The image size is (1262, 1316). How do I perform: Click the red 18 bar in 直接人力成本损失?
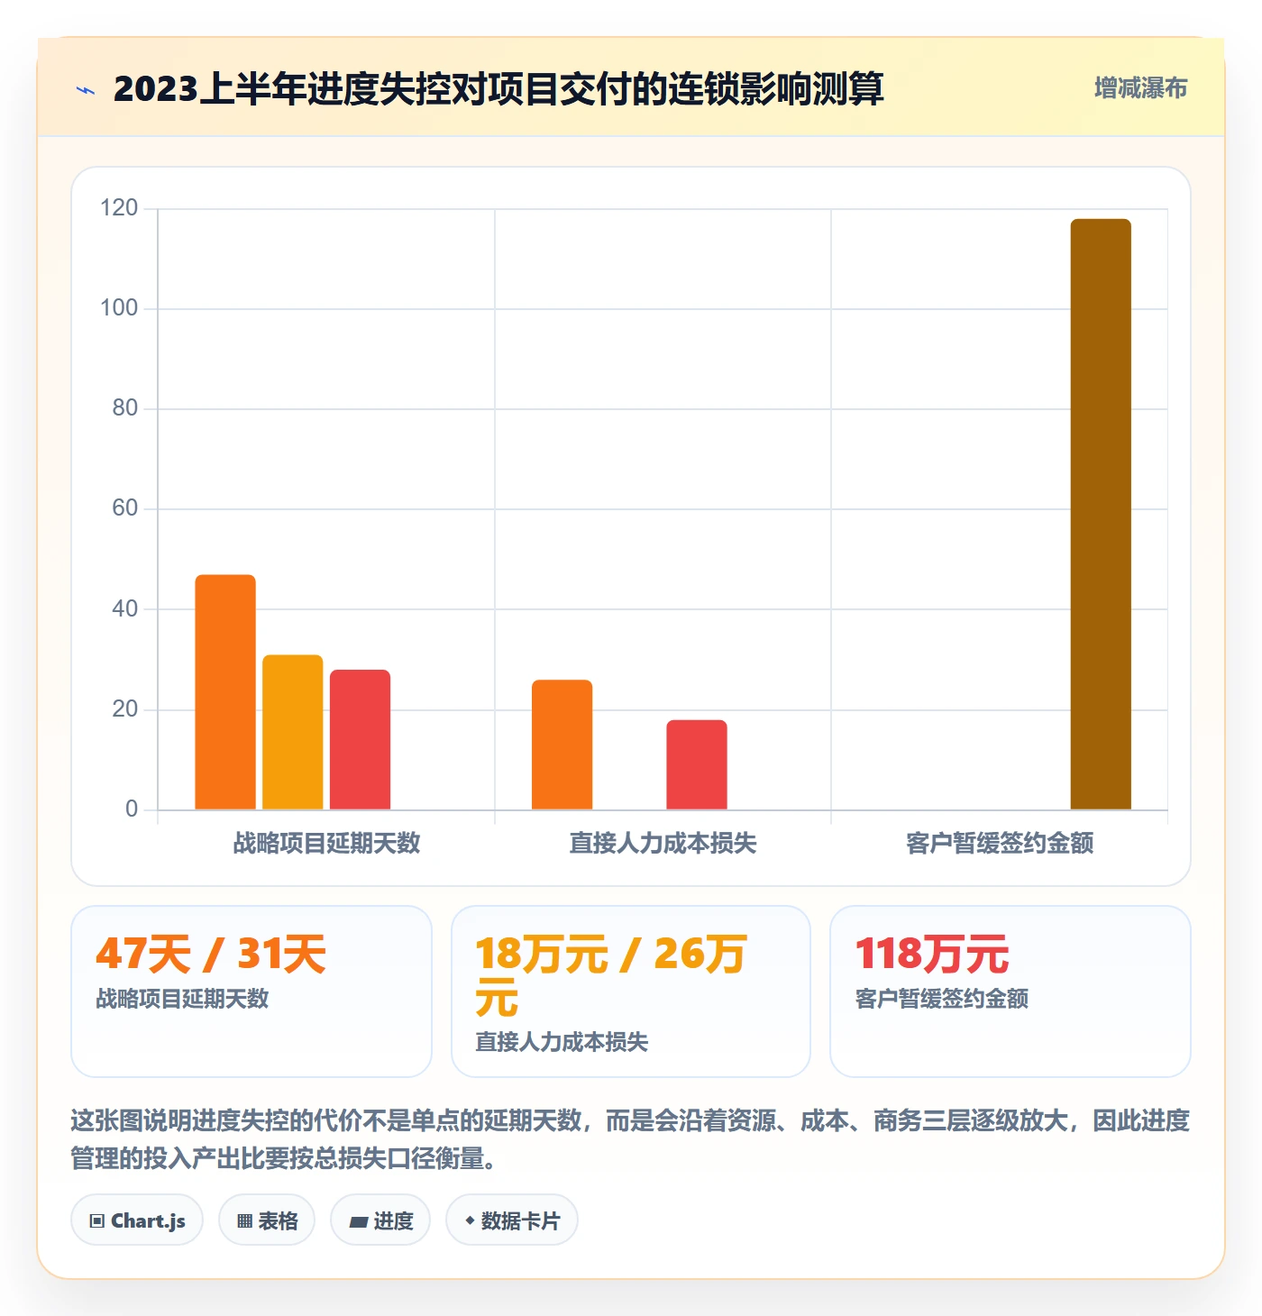pos(697,764)
